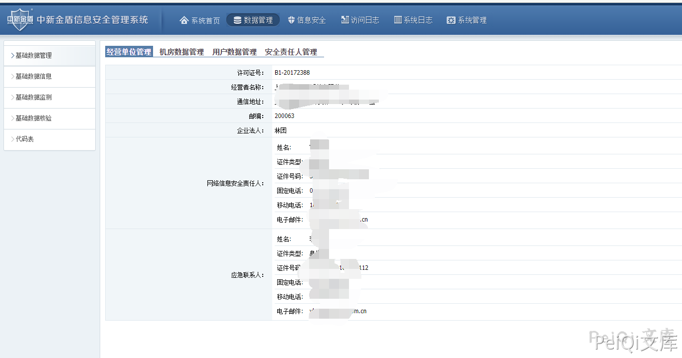Viewport: 682px width, 358px height.
Task: Open 代码表 in the sidebar
Action: 24,139
